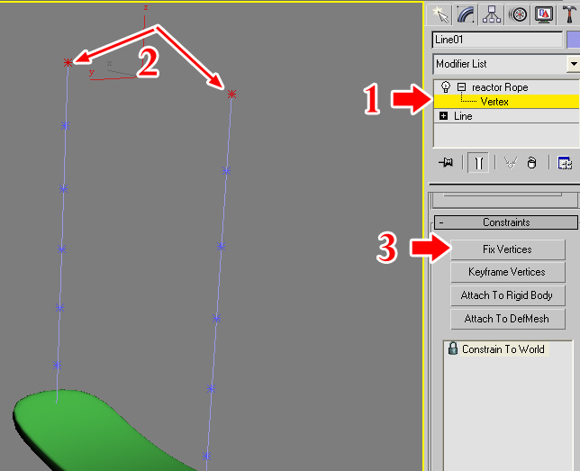Image resolution: width=580 pixels, height=471 pixels.
Task: Toggle the reactor Rope lightbulb icon
Action: (446, 87)
